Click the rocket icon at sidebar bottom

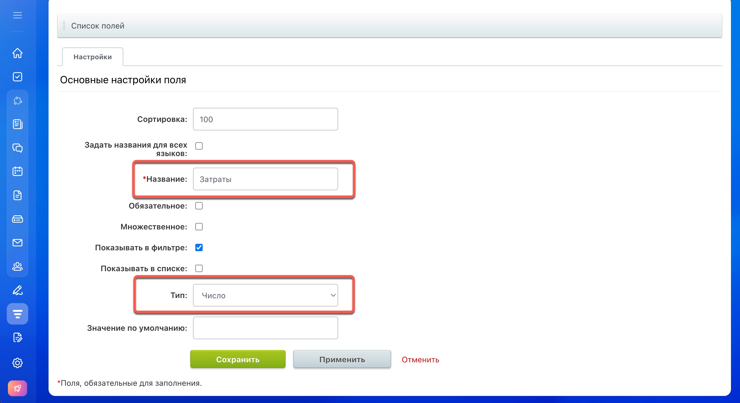coord(17,388)
